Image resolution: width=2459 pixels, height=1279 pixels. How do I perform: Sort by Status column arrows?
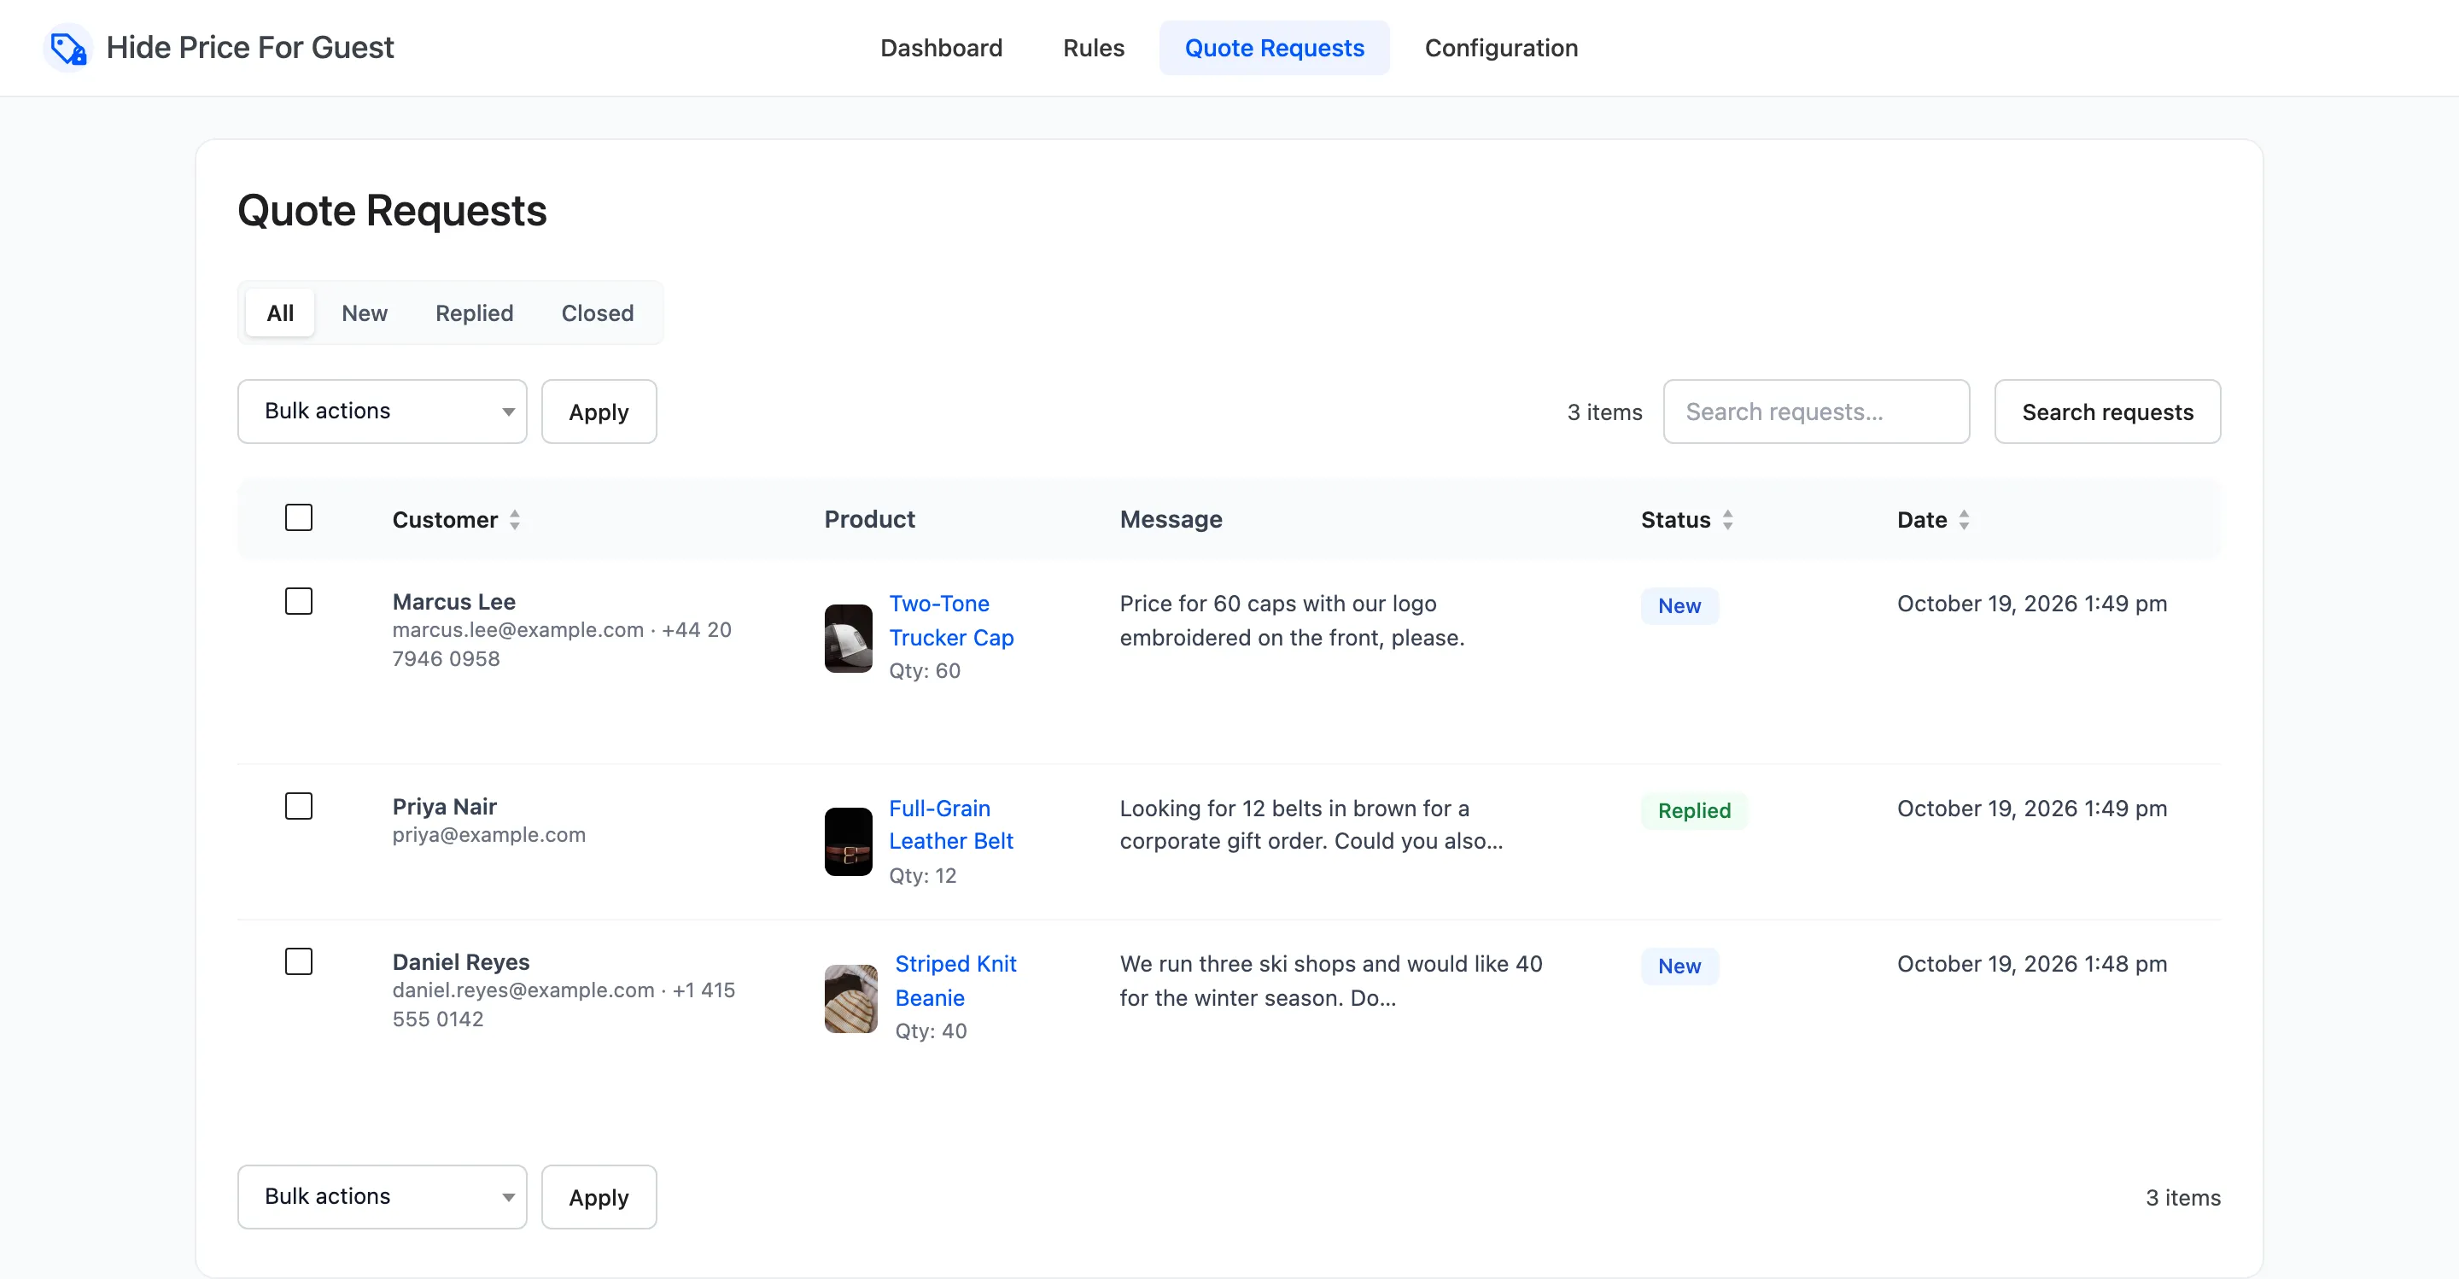1728,519
